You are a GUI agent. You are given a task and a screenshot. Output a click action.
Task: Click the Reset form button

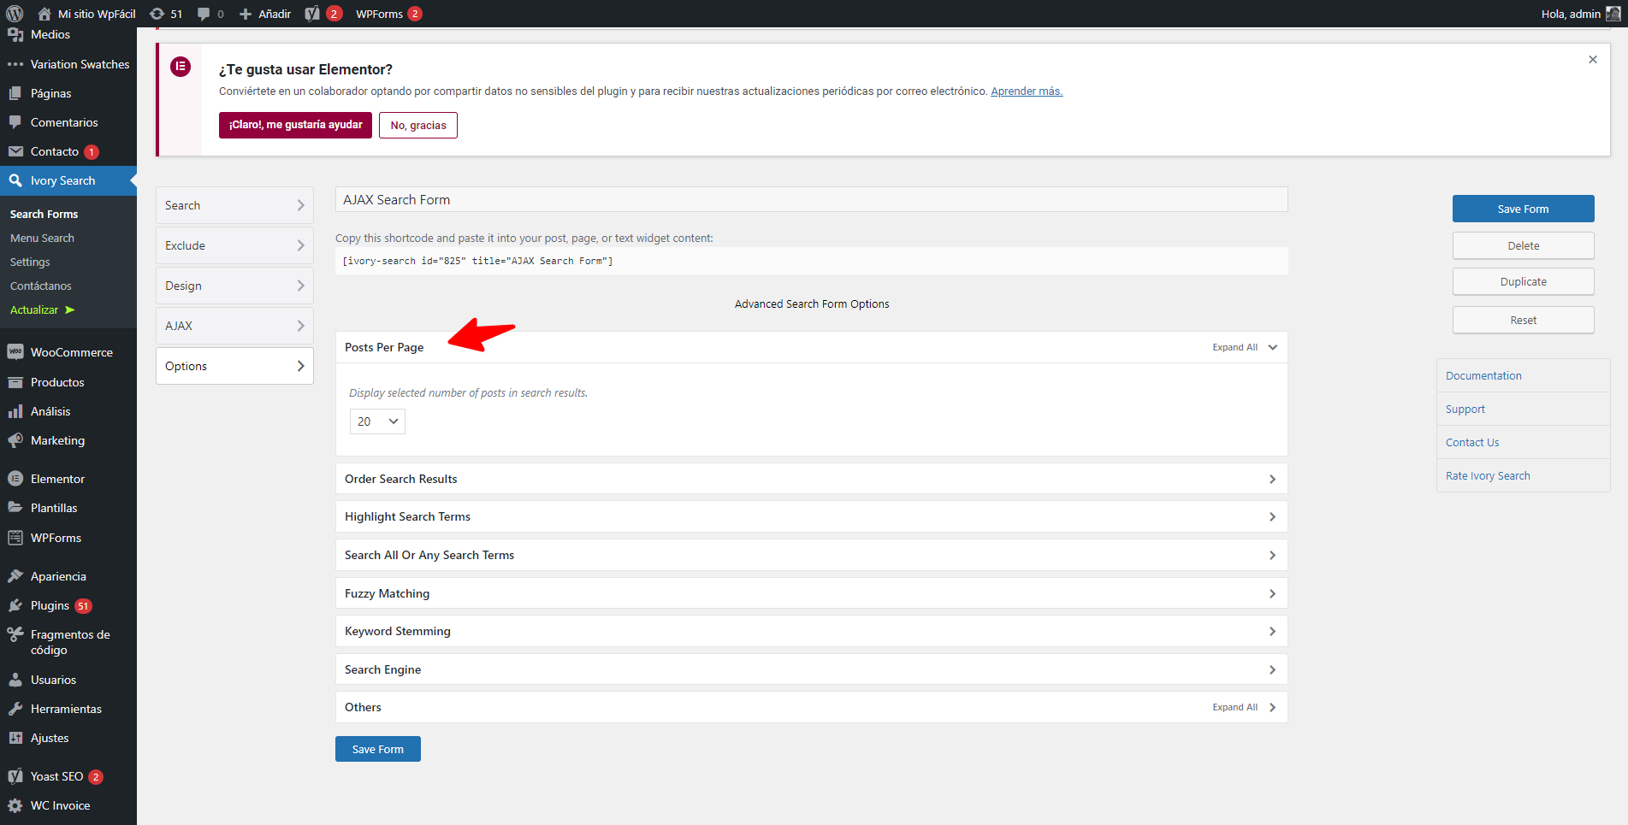[1523, 320]
